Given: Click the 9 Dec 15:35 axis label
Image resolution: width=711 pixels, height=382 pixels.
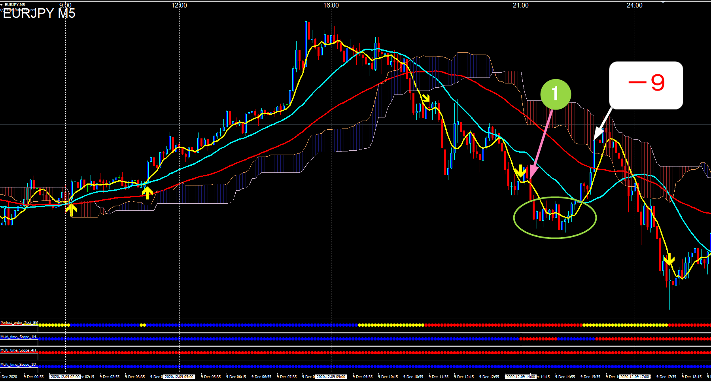Looking at the screenshot, I should (x=590, y=377).
